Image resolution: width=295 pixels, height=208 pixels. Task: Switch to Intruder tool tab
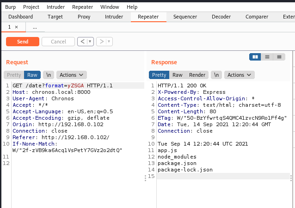[x=114, y=17]
